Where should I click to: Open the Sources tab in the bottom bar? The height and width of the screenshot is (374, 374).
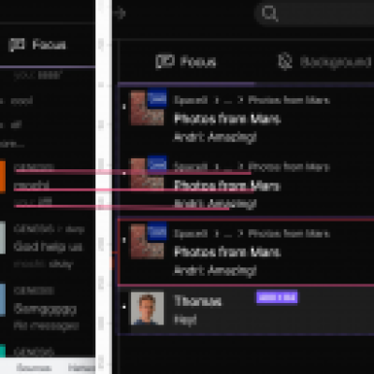pos(34,368)
